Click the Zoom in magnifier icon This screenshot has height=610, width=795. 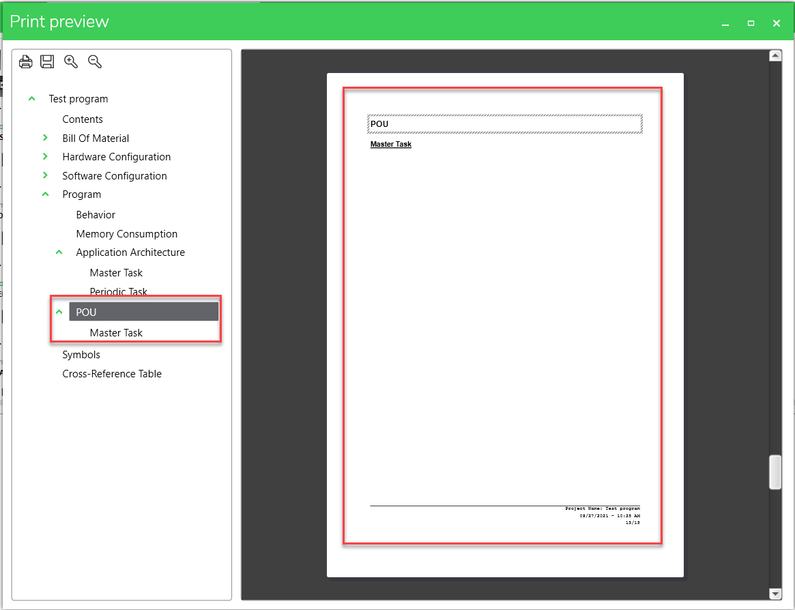[x=71, y=62]
